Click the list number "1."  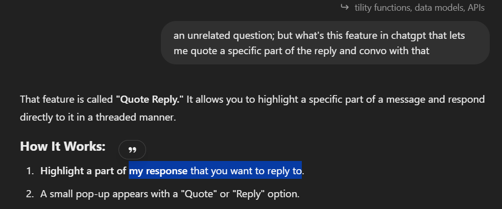[30, 171]
